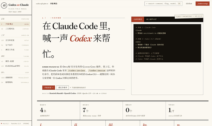
Task: Open the Codex on Claude title link
Action: click(x=18, y=5)
